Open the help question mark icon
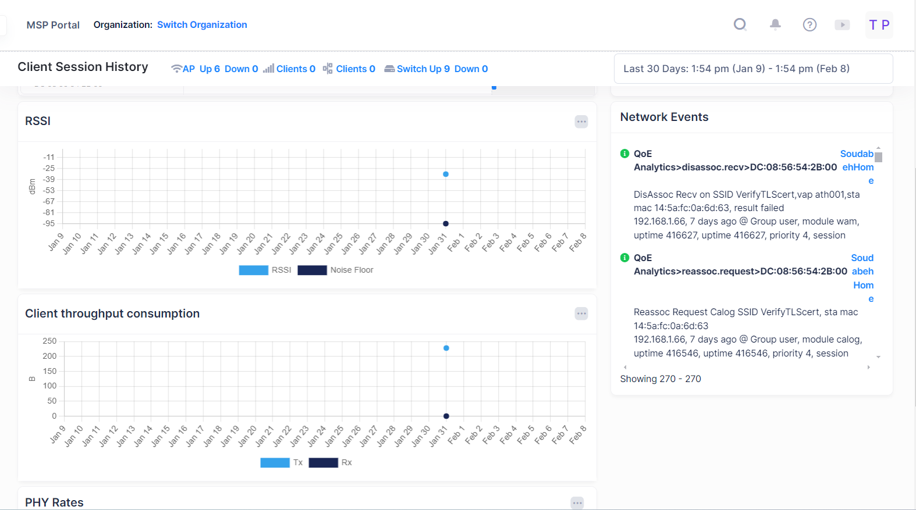This screenshot has height=510, width=916. pos(810,24)
